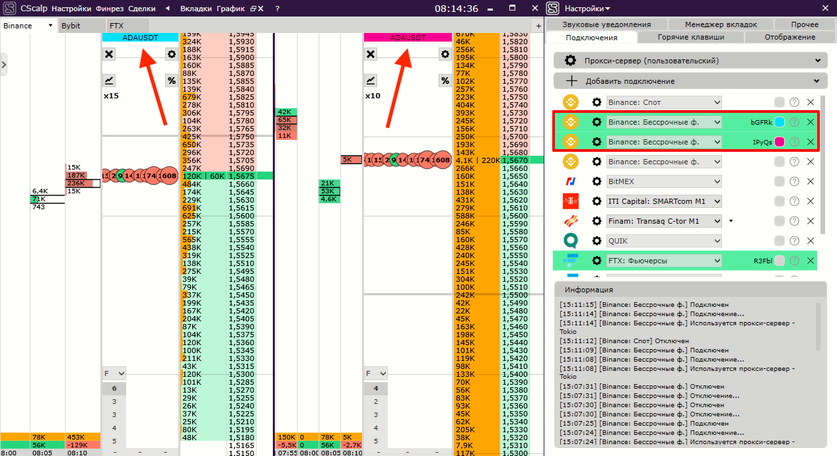Remove FTX Фьючерсы connection with X icon
The height and width of the screenshot is (456, 837).
(811, 261)
